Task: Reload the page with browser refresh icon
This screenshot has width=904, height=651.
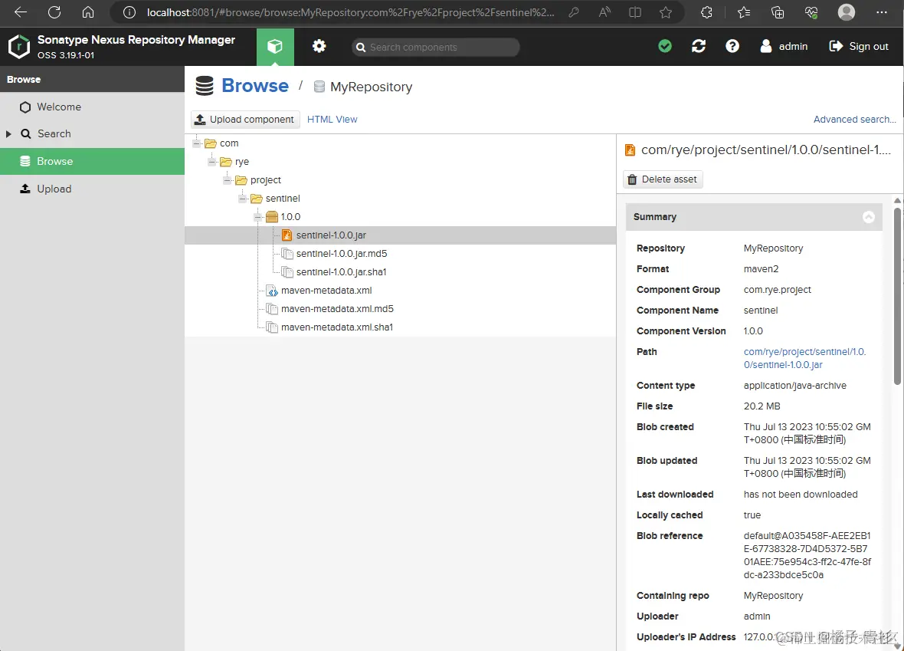Action: (x=54, y=12)
